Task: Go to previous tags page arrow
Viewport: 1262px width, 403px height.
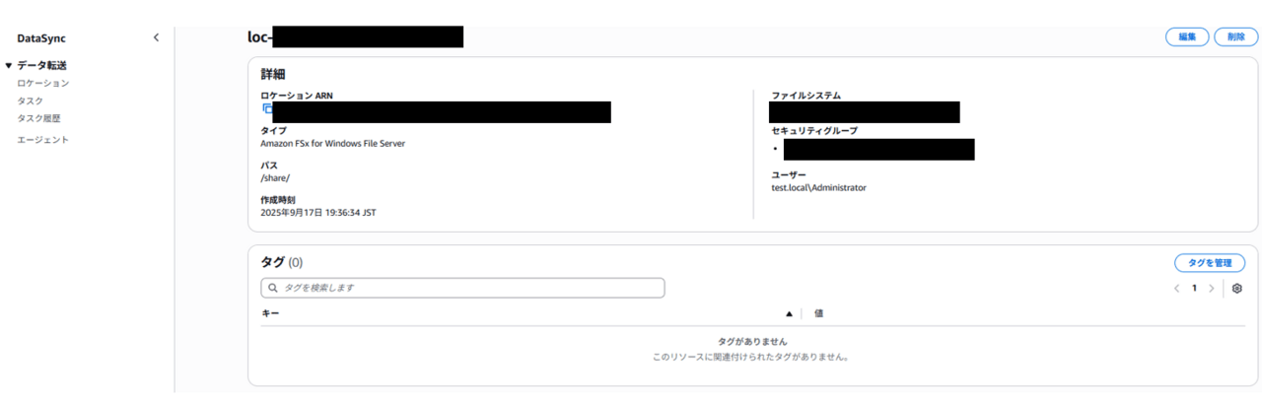Action: coord(1177,289)
